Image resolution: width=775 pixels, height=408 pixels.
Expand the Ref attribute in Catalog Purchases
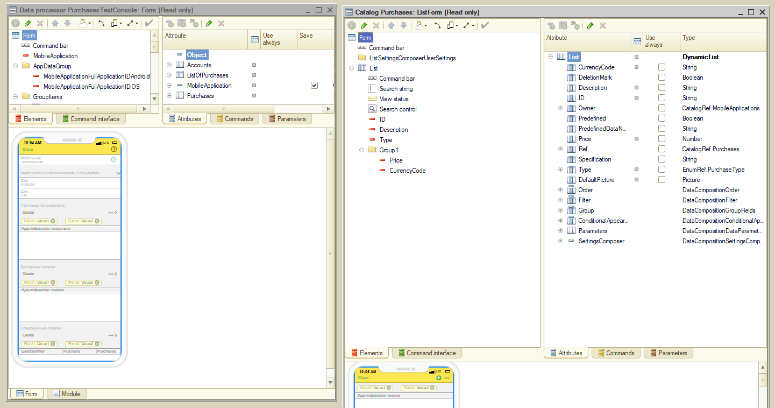point(560,149)
